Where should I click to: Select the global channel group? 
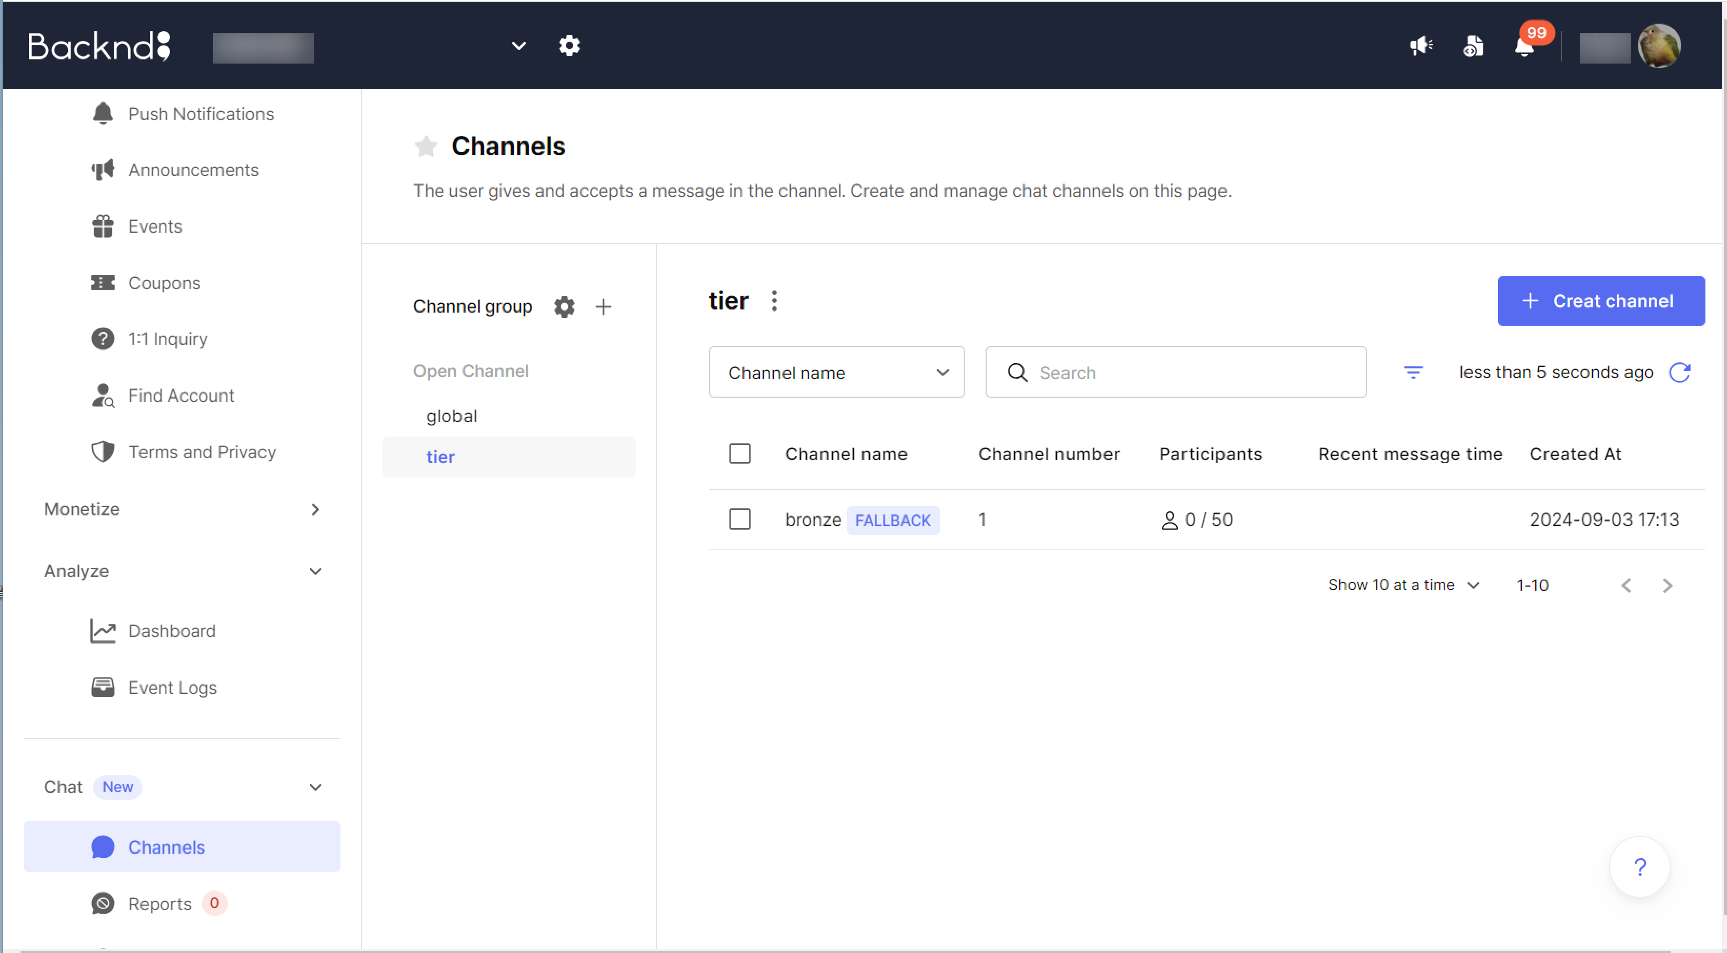pos(451,416)
